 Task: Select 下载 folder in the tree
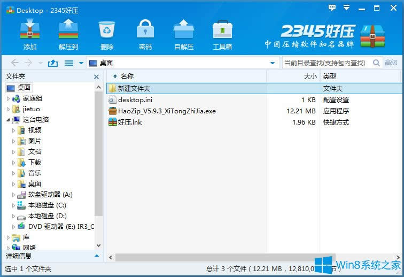pos(35,163)
